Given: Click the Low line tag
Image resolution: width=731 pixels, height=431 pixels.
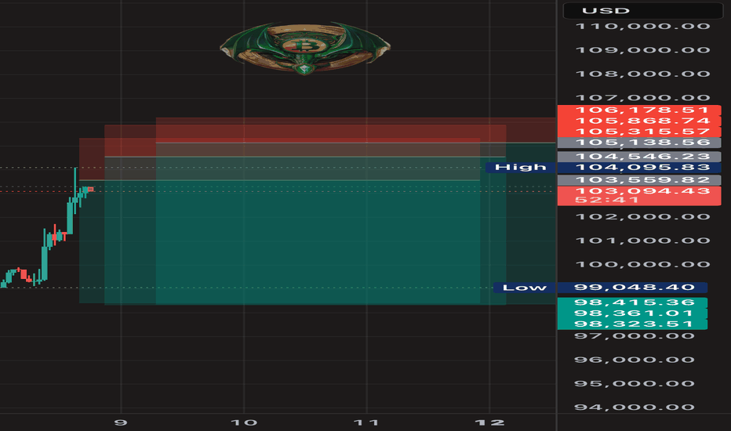Looking at the screenshot, I should pos(525,288).
